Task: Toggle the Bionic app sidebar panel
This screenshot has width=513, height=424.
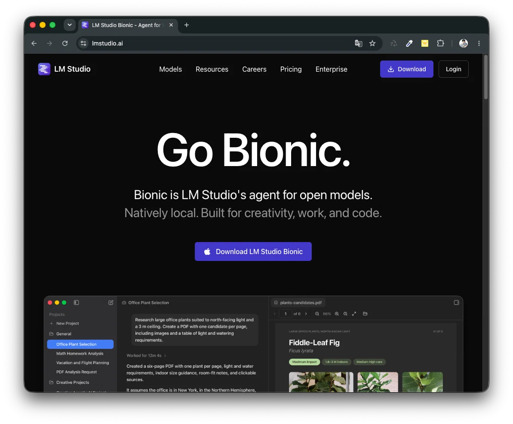Action: [76, 303]
